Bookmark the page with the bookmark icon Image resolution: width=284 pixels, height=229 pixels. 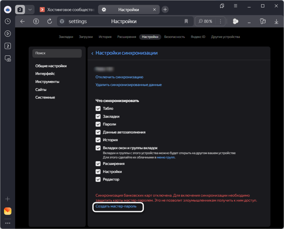click(x=186, y=22)
